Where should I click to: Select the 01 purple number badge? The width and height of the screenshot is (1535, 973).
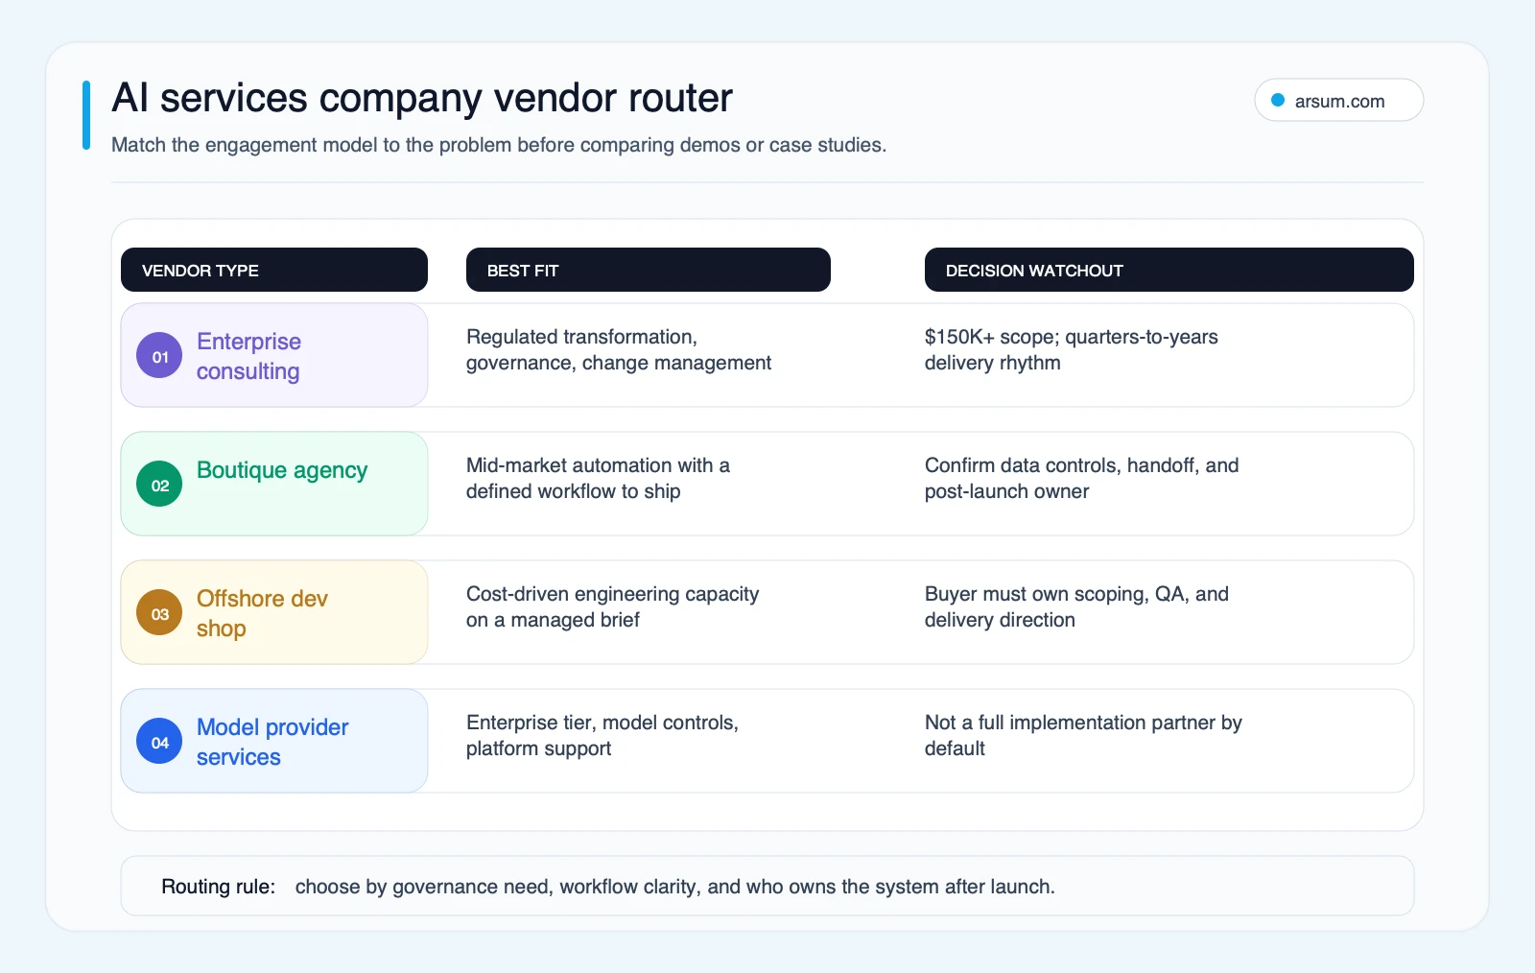(159, 356)
